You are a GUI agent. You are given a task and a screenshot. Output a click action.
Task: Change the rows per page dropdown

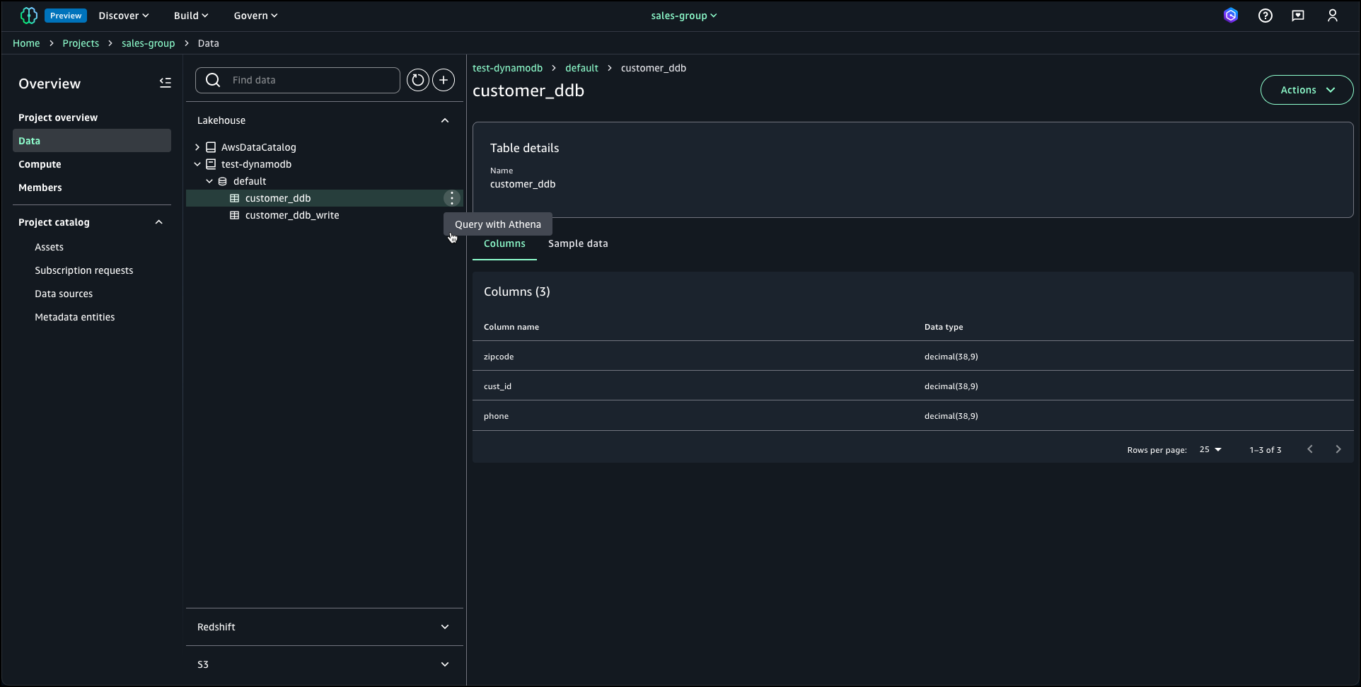pos(1210,449)
